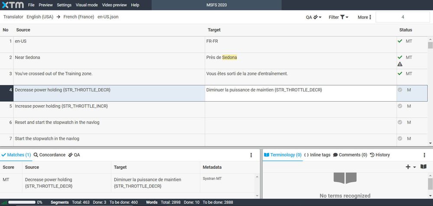This screenshot has height=206, width=433.
Task: Open the Preview menu
Action: point(45,5)
